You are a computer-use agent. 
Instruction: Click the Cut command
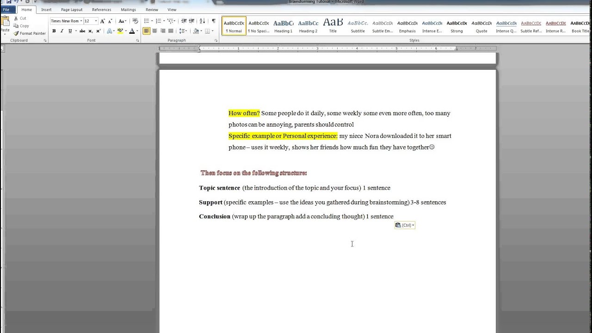(20, 18)
